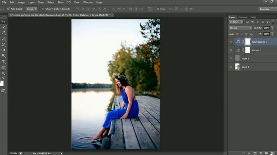Filter layers by adjustment layers icon

pyautogui.click(x=252, y=22)
